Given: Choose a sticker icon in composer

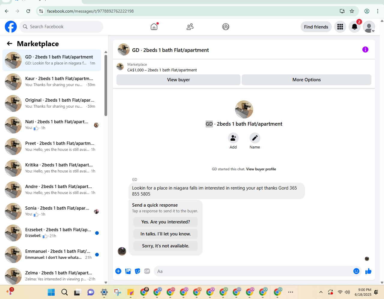Looking at the screenshot, I should point(138,271).
